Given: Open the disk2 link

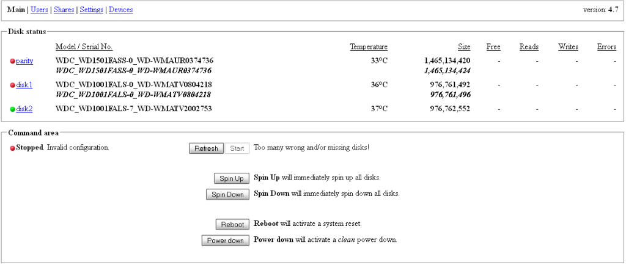Looking at the screenshot, I should tap(24, 109).
